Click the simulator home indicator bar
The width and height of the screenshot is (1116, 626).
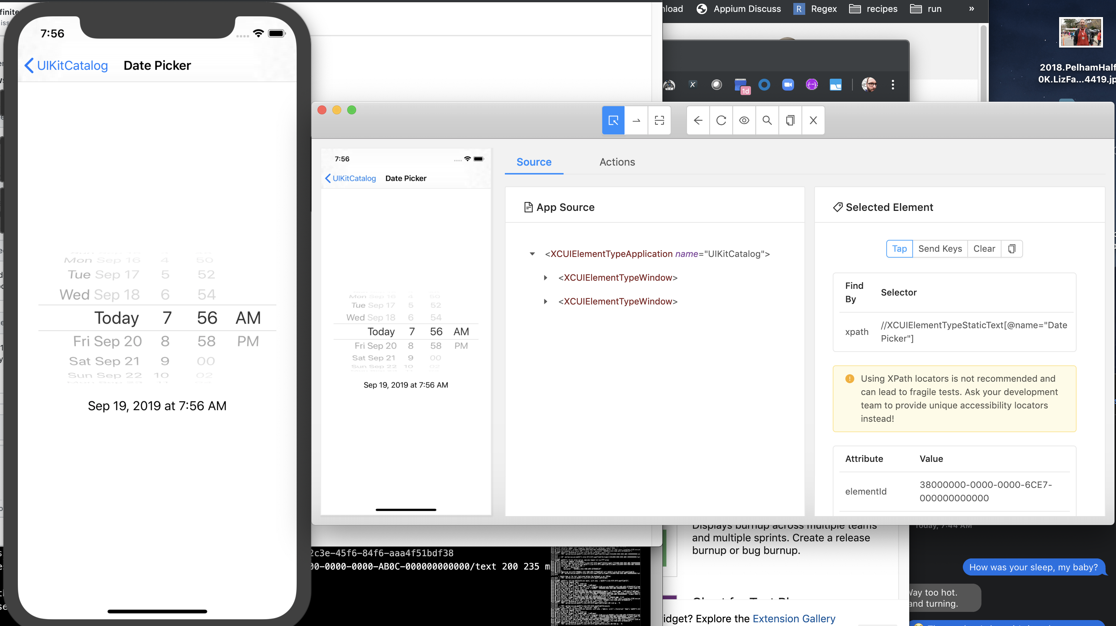[x=157, y=611]
